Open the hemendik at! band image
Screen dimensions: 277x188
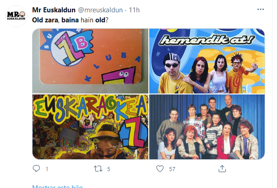tap(207, 61)
